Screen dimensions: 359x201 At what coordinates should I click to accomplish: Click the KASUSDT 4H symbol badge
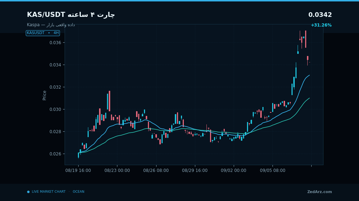(x=43, y=33)
